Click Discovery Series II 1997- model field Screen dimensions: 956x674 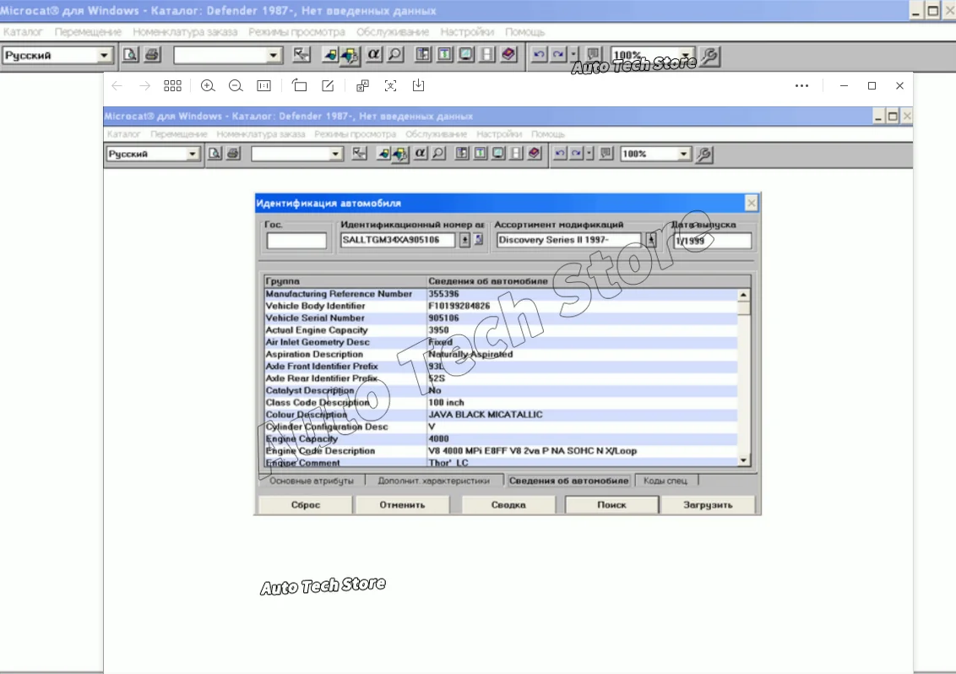click(568, 241)
